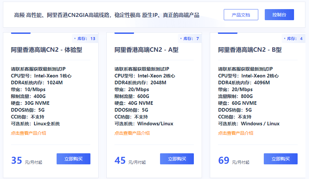Click the 45 元/月付起 price

tap(130, 160)
